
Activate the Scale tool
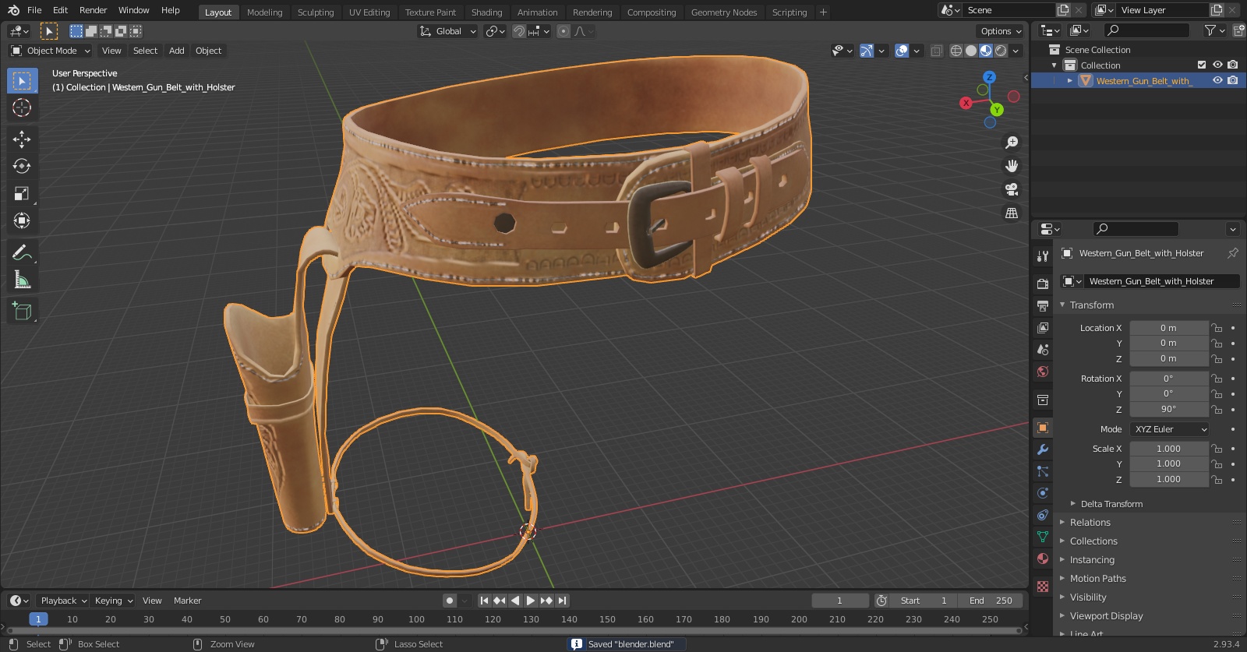[x=22, y=193]
